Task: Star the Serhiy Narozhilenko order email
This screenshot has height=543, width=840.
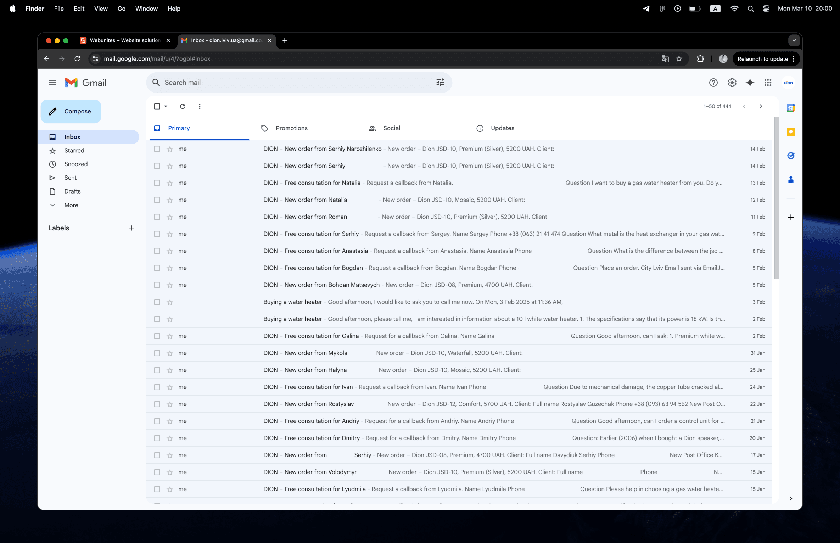Action: click(170, 149)
